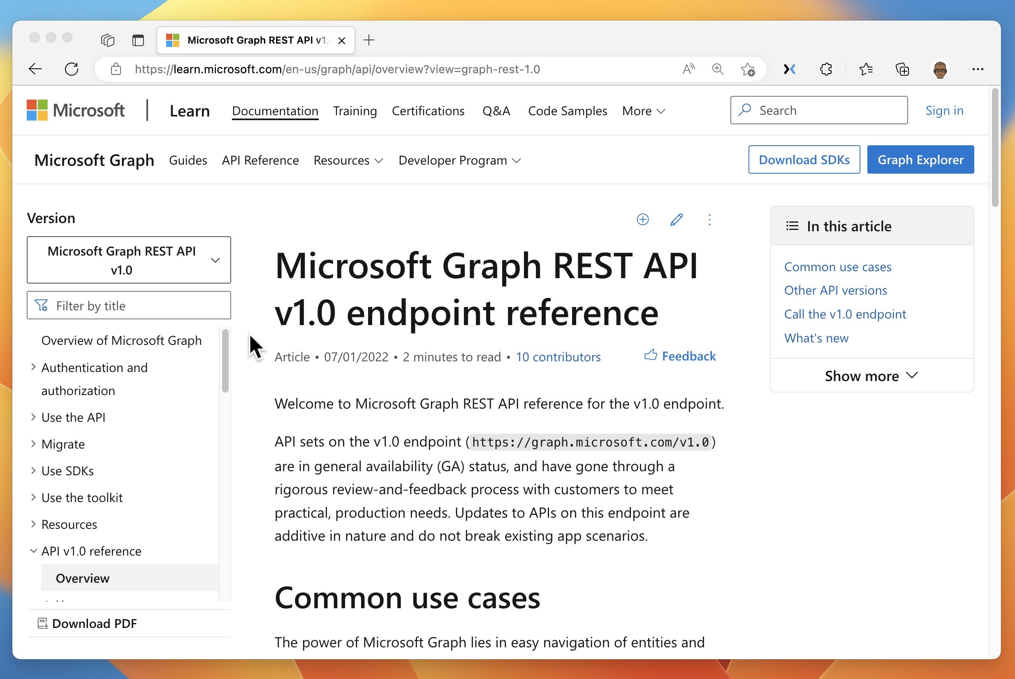
Task: Expand the Resources dropdown in Graph navigation
Action: pyautogui.click(x=348, y=160)
